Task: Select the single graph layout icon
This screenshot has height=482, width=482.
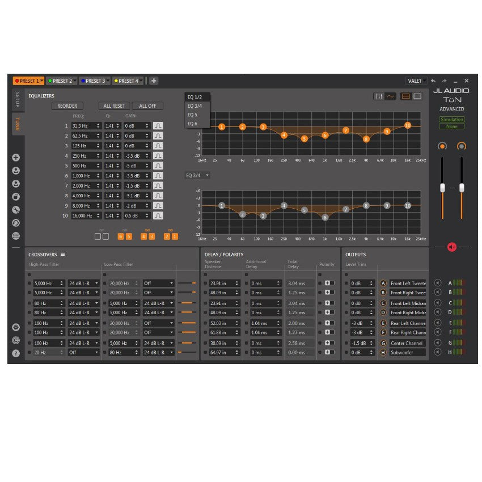Action: tap(417, 96)
